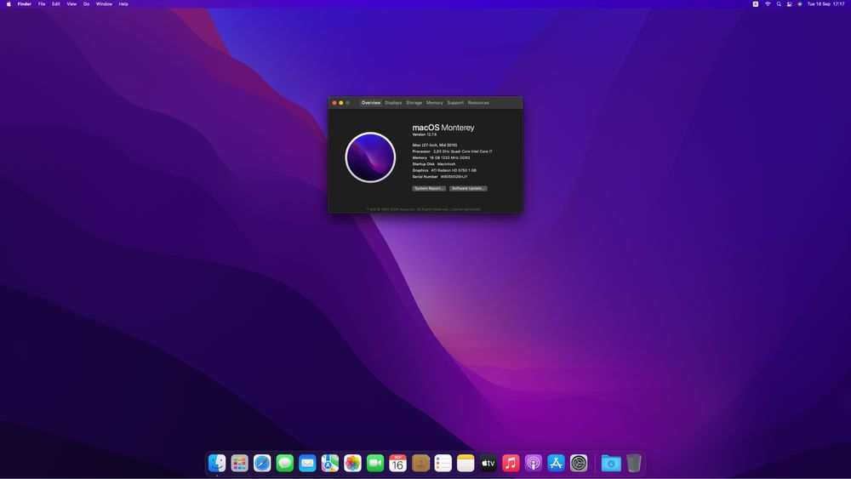The height and width of the screenshot is (479, 851).
Task: Click the date and time clock
Action: [x=826, y=3]
